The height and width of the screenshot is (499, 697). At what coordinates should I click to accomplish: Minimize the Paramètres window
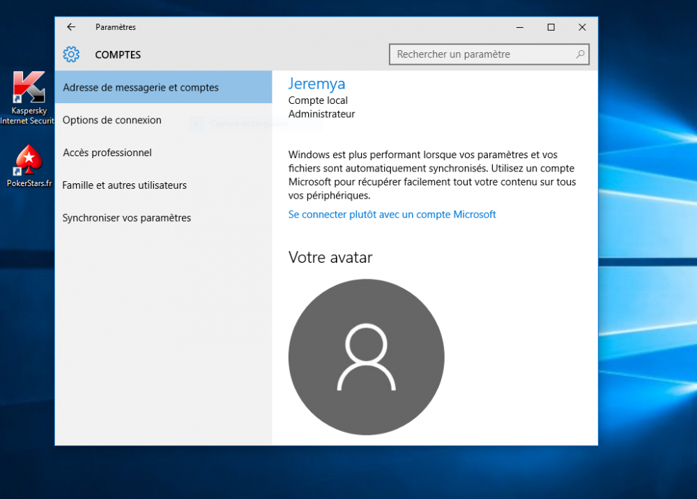click(520, 27)
